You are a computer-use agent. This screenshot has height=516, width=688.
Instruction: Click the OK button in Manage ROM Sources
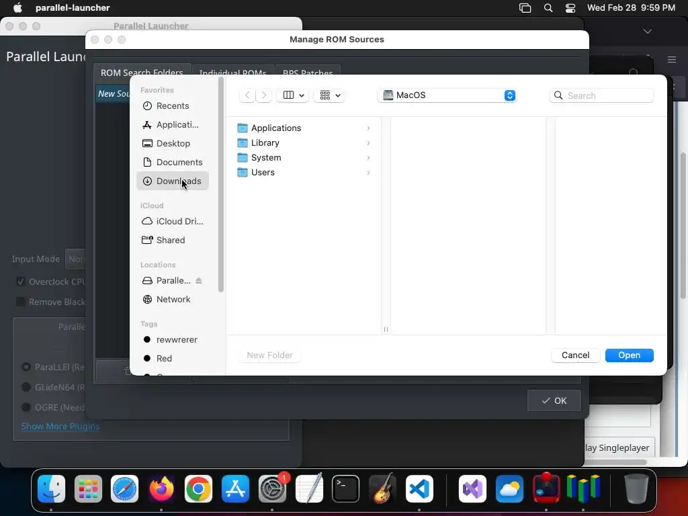click(554, 400)
